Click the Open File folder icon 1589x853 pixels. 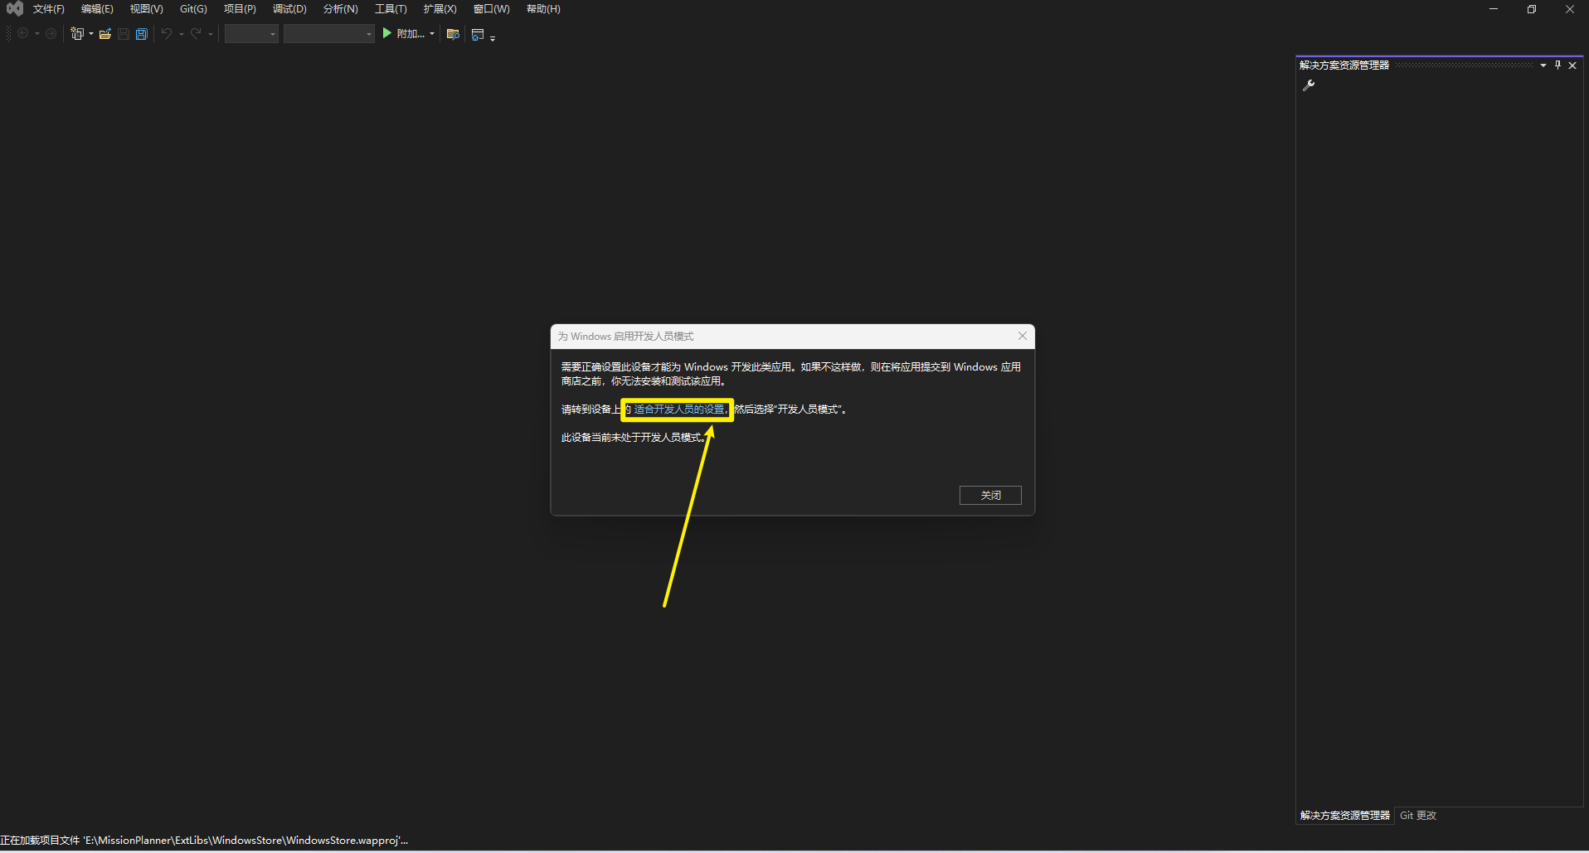pyautogui.click(x=105, y=34)
